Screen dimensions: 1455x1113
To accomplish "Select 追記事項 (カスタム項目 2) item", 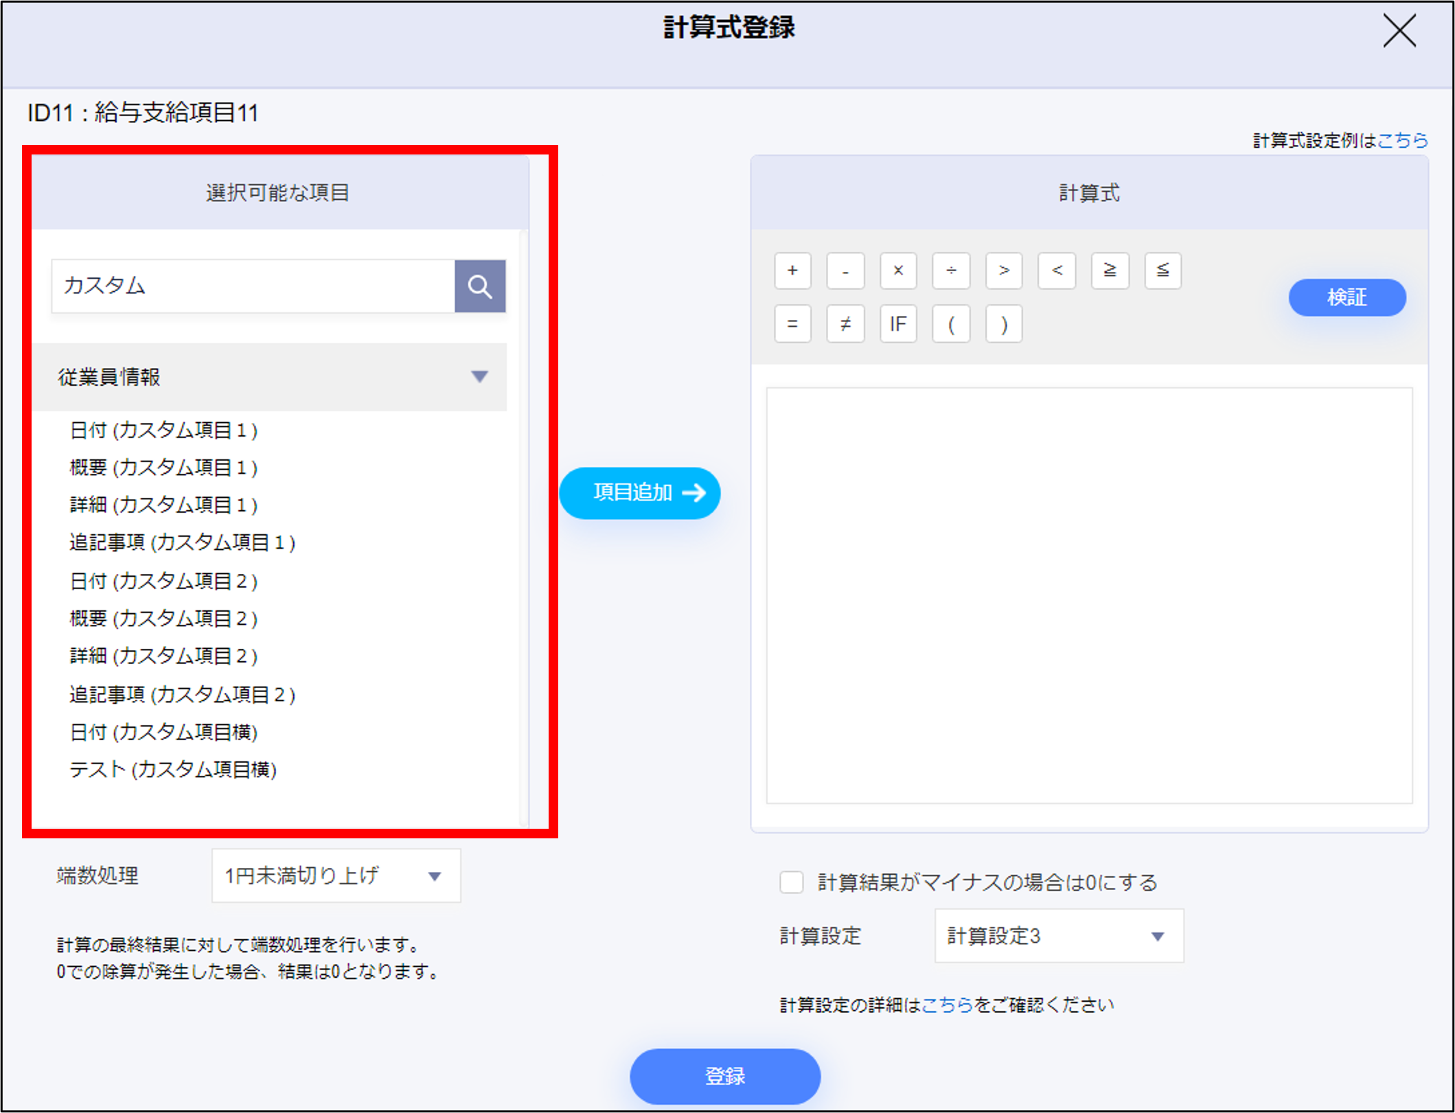I will [182, 695].
